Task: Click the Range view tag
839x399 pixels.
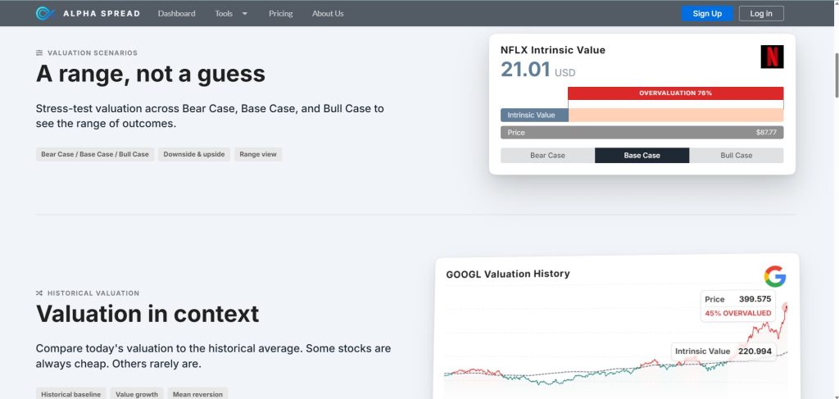Action: pyautogui.click(x=258, y=154)
